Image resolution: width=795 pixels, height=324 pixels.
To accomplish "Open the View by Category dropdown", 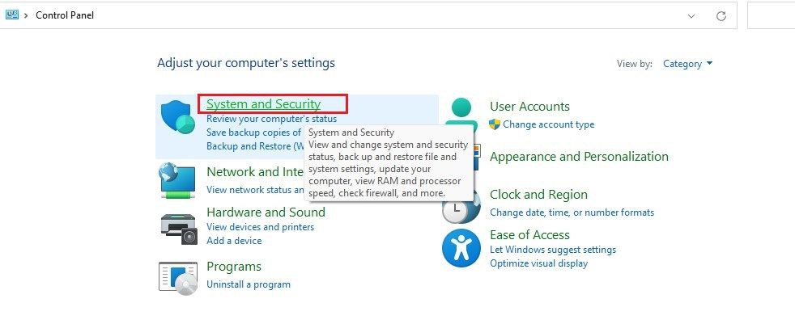I will coord(687,64).
